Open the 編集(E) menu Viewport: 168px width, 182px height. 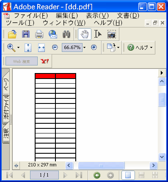pos(67,16)
